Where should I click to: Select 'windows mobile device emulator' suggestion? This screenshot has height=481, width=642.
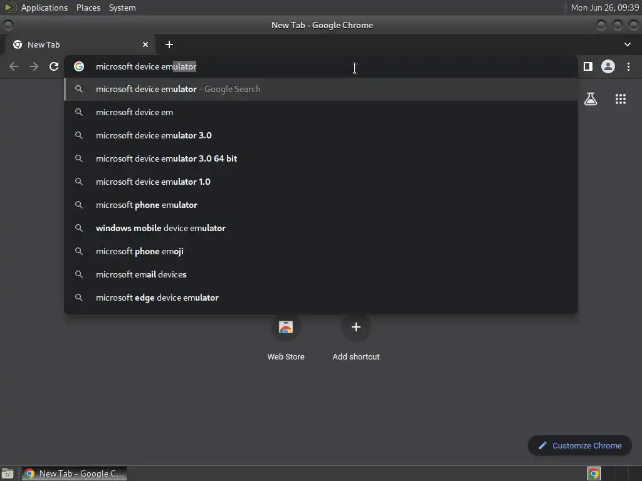coord(321,228)
